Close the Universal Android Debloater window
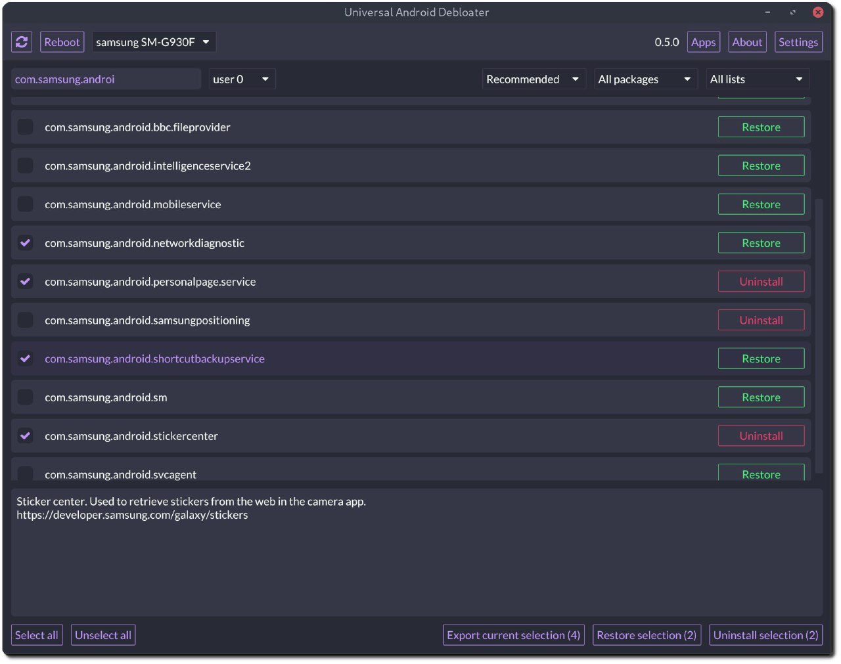Viewport: 841px width, 664px height. point(818,12)
